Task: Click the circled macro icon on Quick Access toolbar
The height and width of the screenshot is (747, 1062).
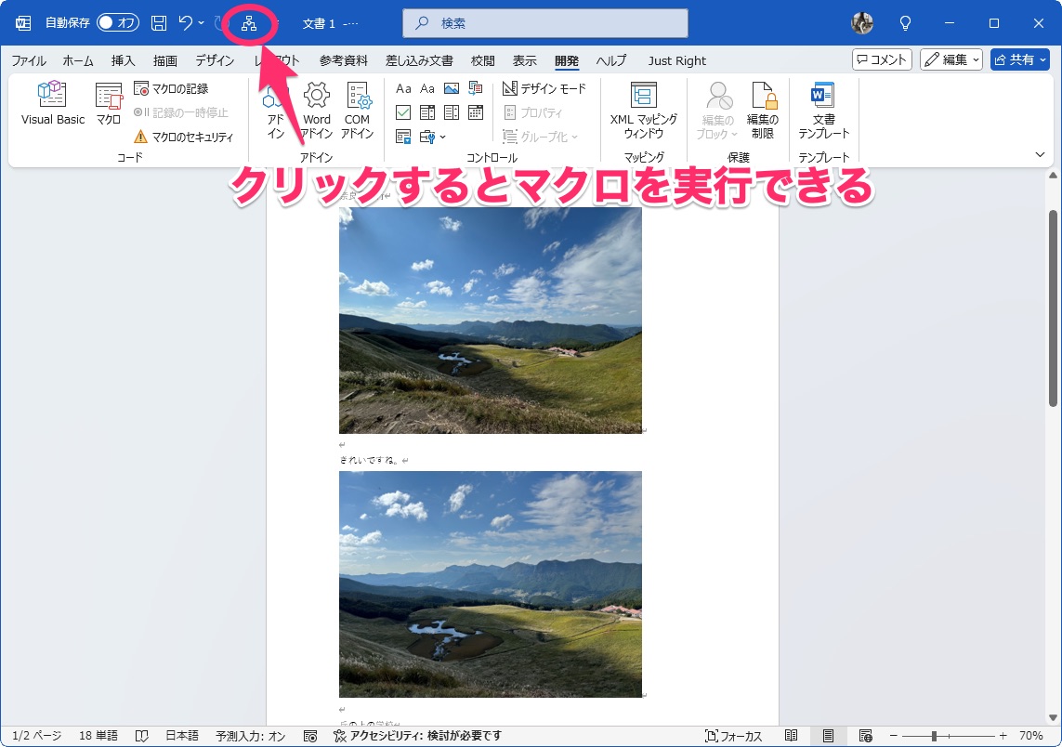Action: click(249, 23)
